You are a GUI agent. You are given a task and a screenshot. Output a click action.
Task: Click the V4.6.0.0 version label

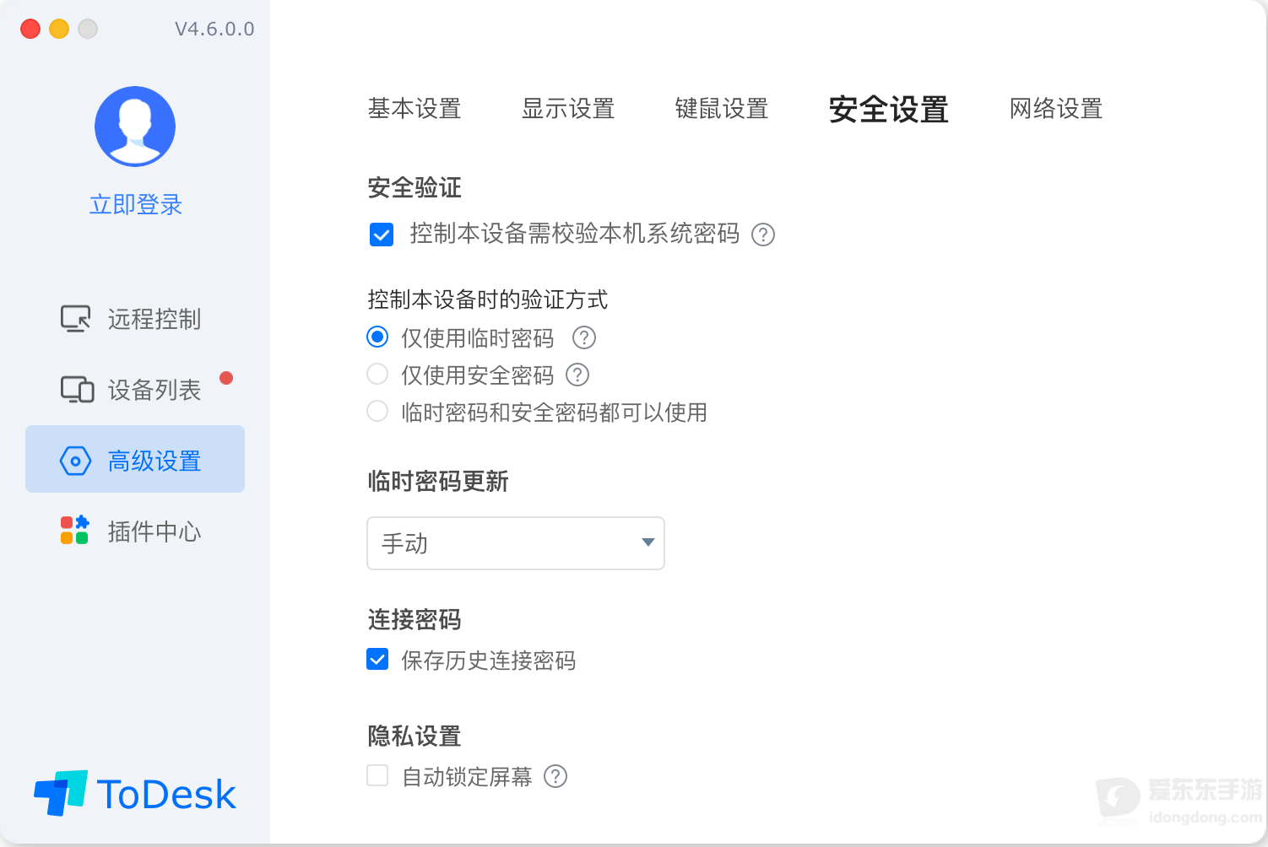point(214,29)
